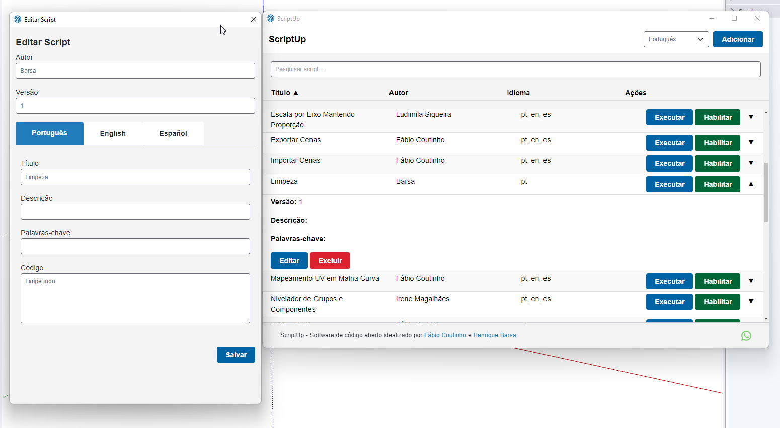
Task: Click the scrollbar down arrow in script list
Action: point(766,319)
